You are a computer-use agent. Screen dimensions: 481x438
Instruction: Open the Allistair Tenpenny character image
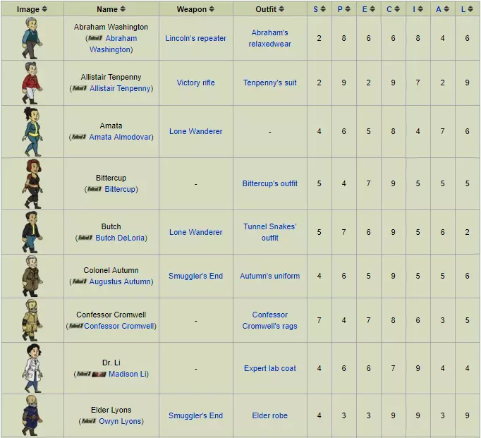pos(32,83)
